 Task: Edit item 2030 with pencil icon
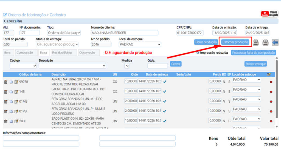tap(16, 121)
